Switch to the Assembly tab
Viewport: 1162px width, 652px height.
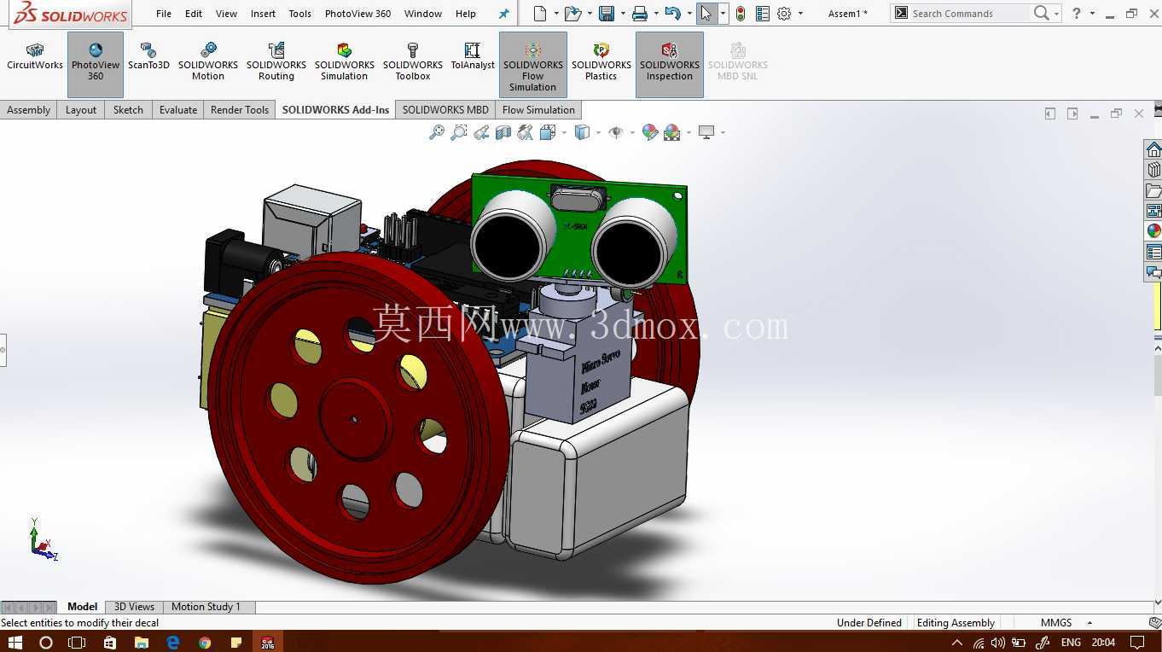click(28, 109)
